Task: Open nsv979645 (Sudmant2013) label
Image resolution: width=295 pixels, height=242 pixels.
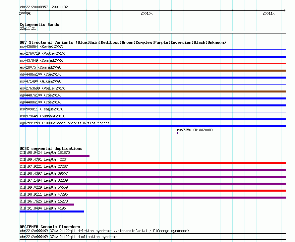Action: (43, 116)
